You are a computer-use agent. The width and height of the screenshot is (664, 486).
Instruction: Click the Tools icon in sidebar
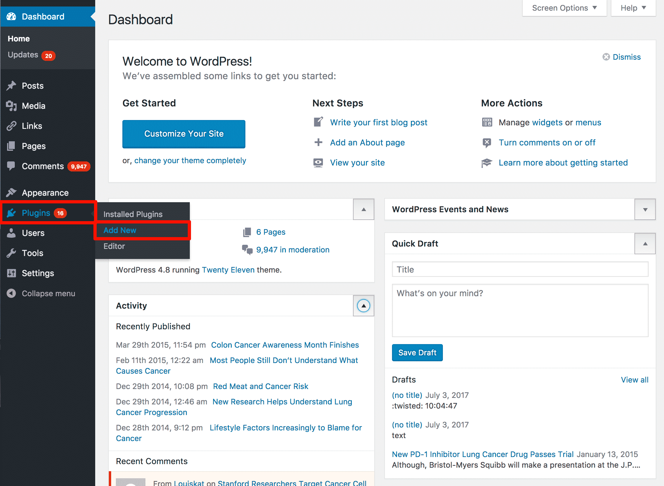(10, 252)
